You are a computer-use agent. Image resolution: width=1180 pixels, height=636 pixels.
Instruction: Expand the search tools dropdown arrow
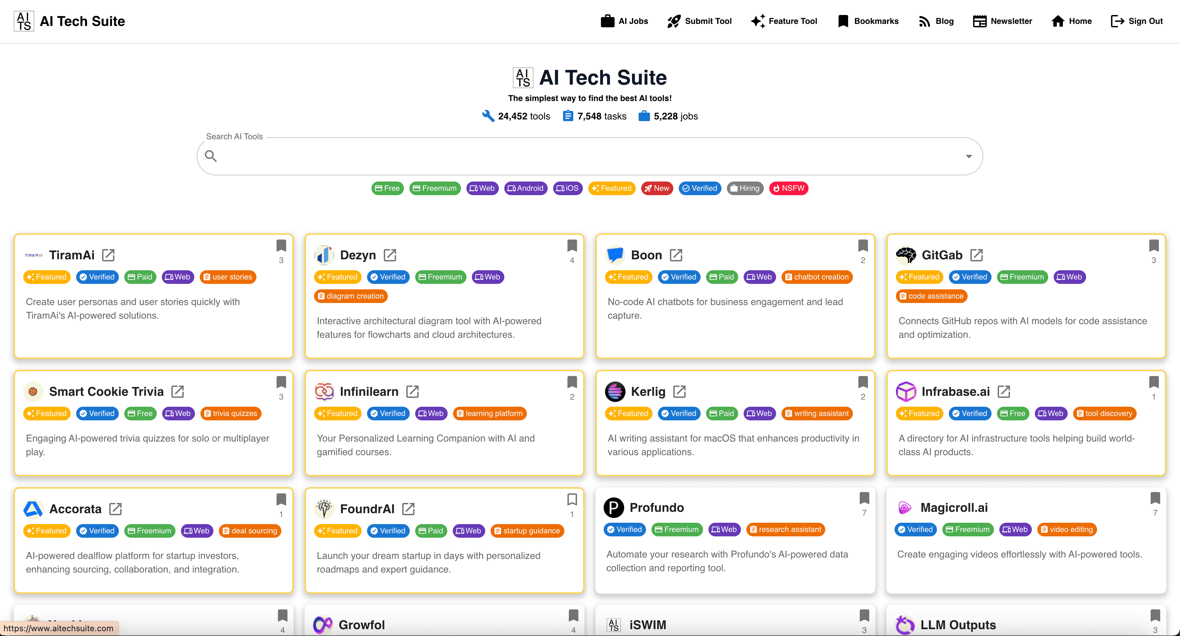point(969,156)
